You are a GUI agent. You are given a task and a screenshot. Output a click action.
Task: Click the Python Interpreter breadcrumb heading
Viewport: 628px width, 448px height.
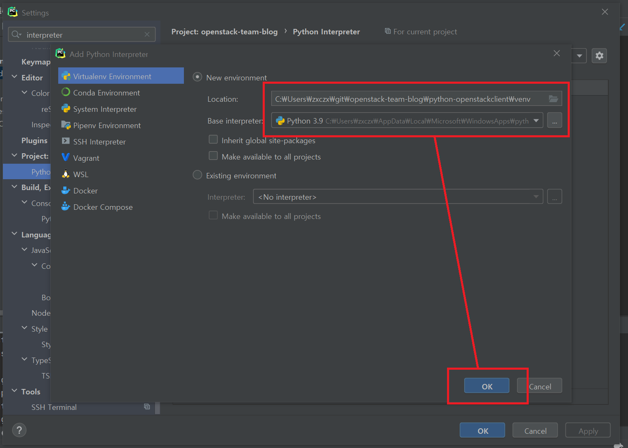tap(326, 32)
